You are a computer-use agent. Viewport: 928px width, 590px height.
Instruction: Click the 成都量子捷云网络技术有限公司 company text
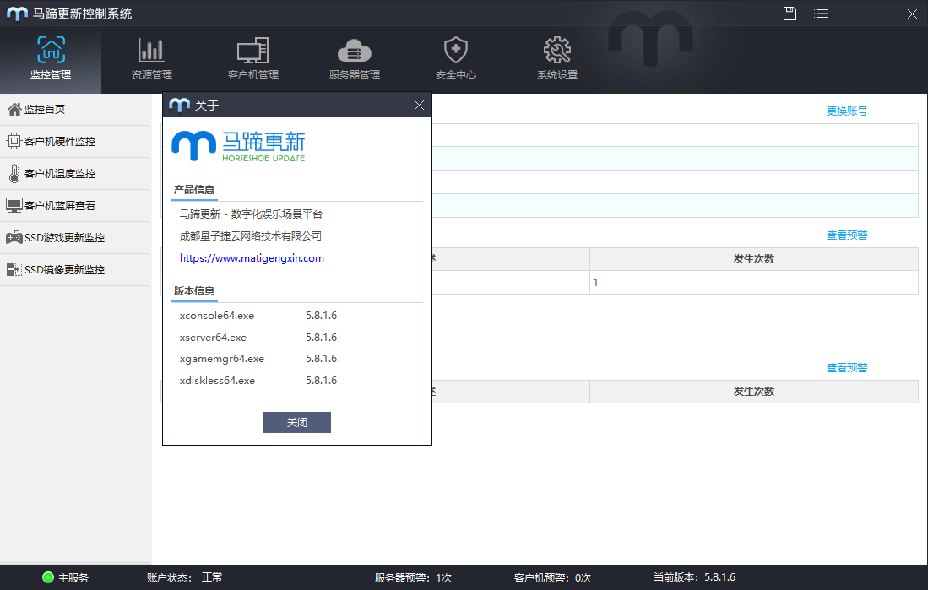click(x=250, y=236)
